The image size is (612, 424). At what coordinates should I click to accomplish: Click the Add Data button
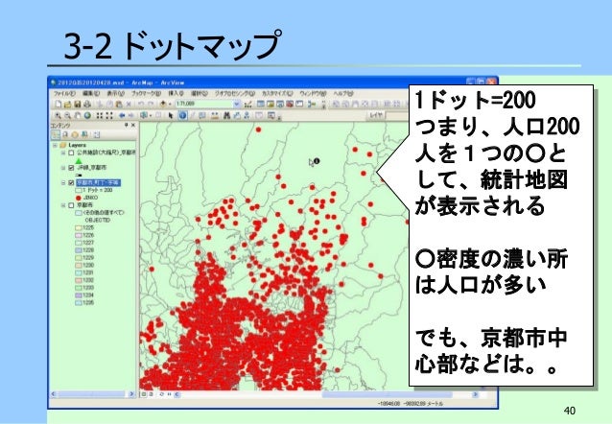(163, 104)
